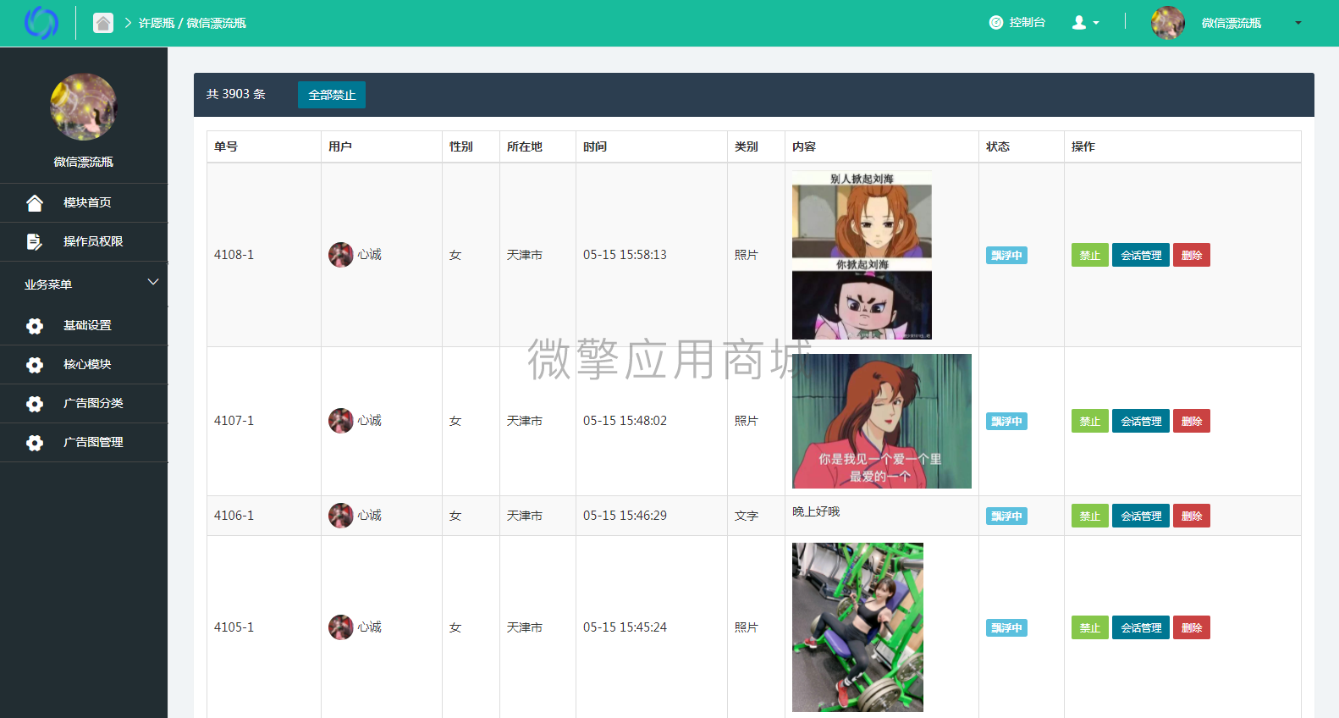Click user avatar in row 4107-1
The height and width of the screenshot is (718, 1339).
(341, 421)
